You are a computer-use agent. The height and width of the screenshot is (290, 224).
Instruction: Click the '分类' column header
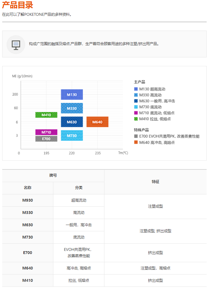tap(79, 187)
